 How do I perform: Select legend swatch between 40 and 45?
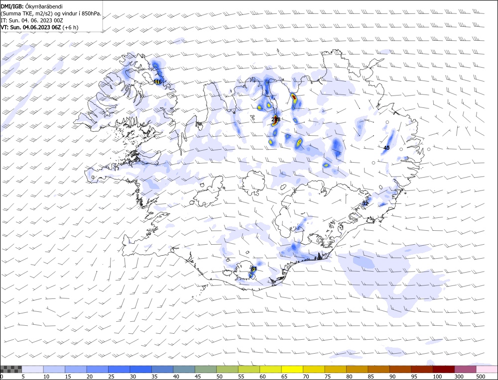184,369
